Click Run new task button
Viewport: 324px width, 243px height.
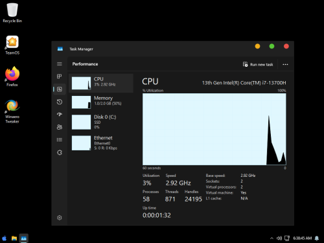point(258,64)
